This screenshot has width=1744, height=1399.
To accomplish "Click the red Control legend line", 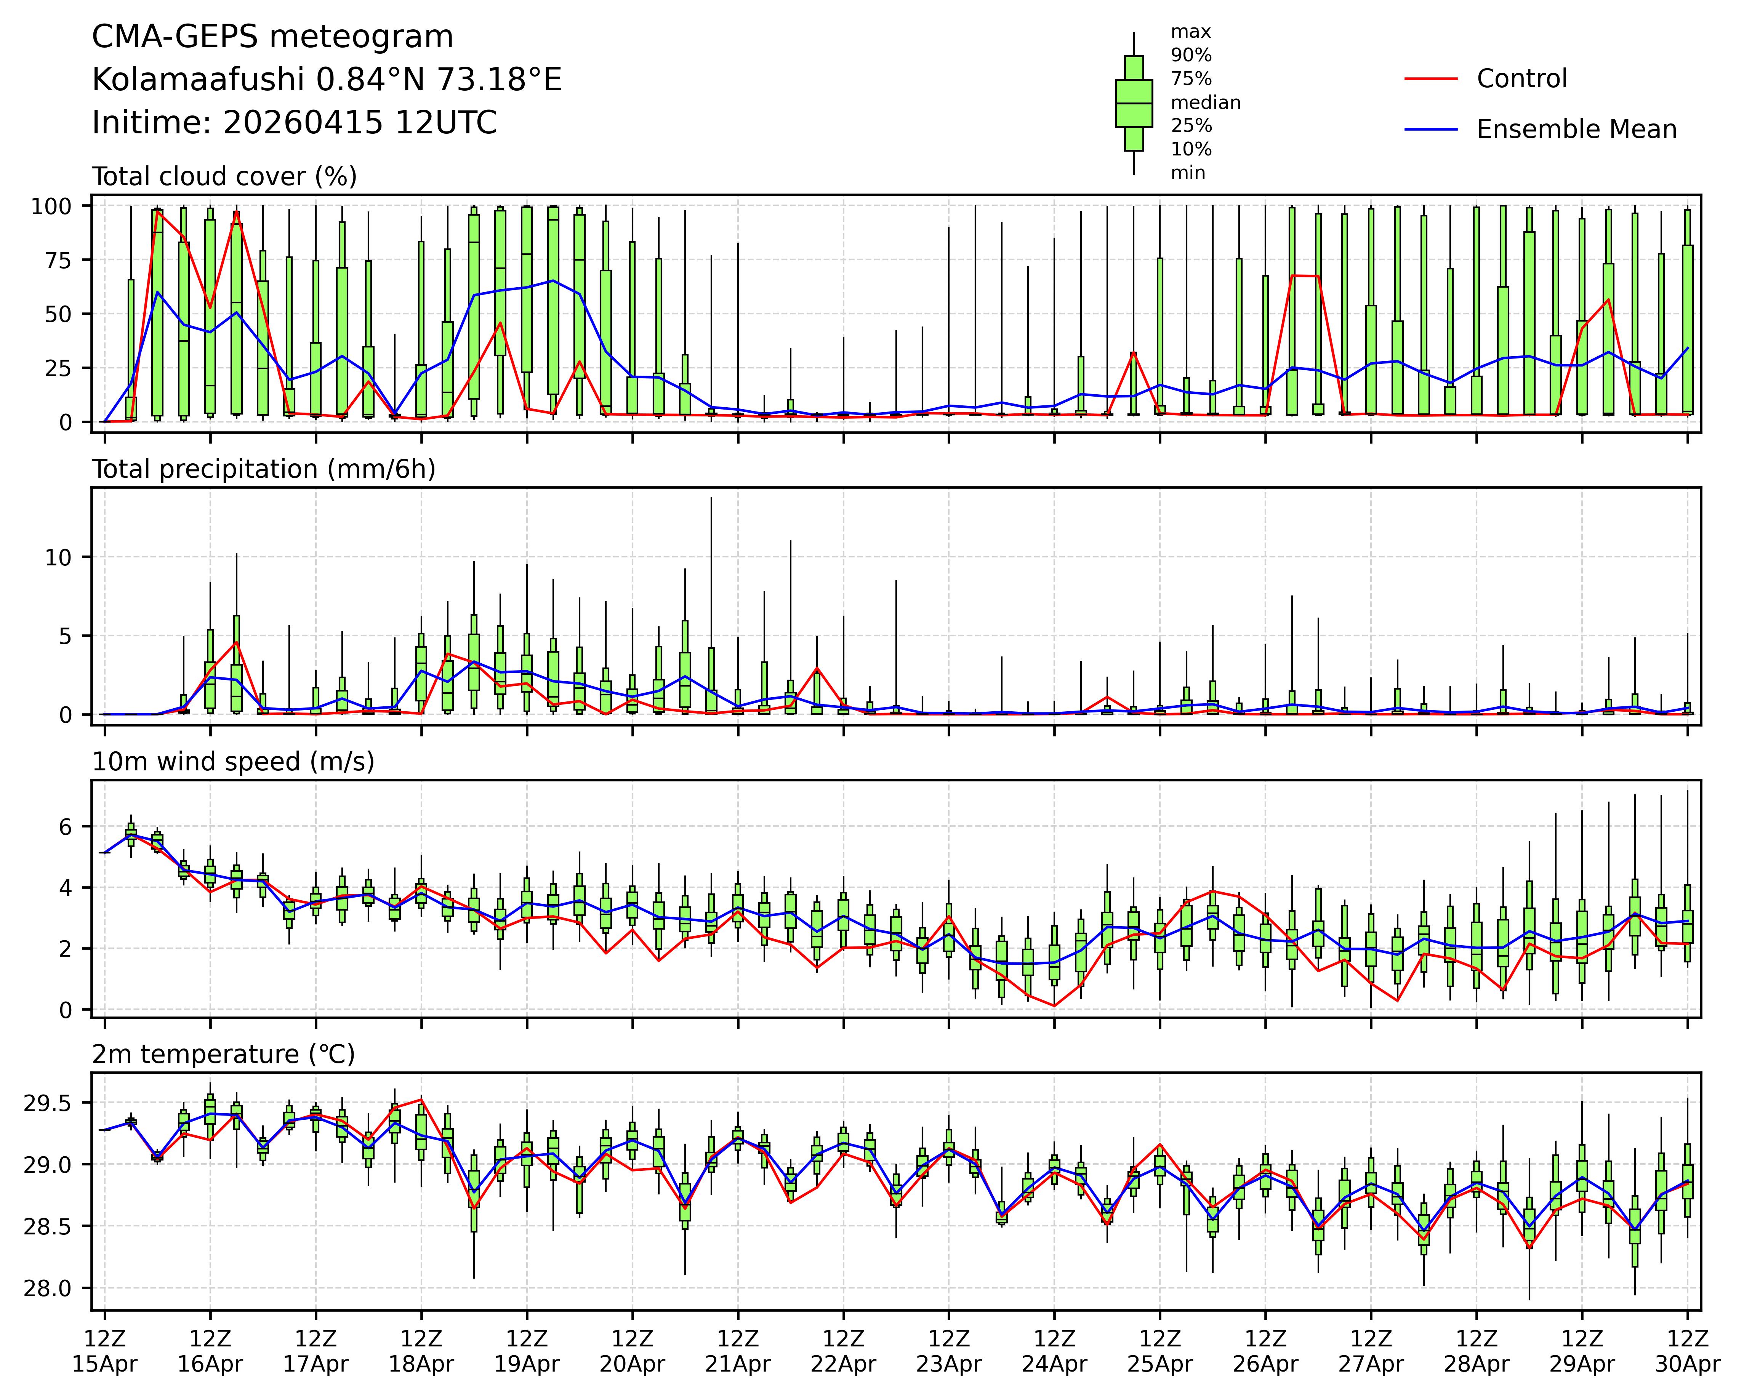I will point(1431,79).
